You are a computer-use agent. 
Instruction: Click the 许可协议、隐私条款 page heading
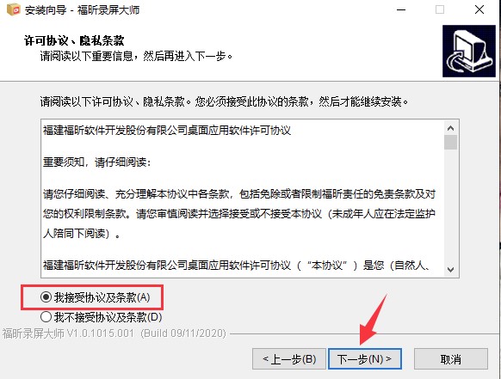point(74,40)
